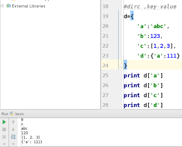Click the fold end marker on line 24
This screenshot has width=182, height=147.
(121, 66)
